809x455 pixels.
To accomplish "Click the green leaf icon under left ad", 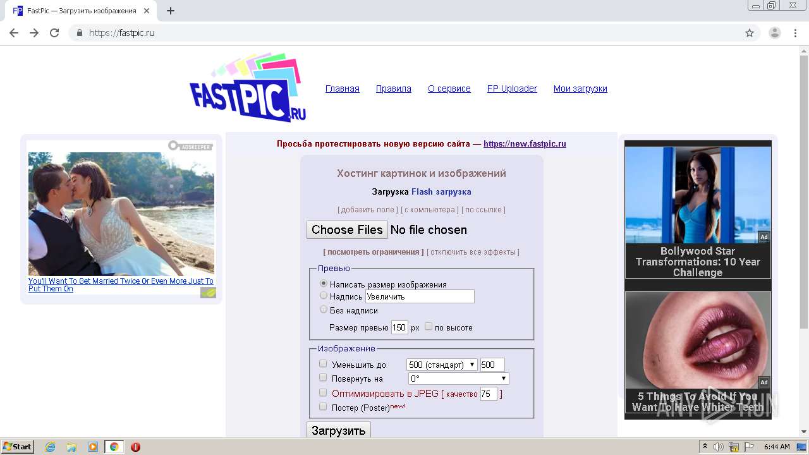I will pos(208,293).
